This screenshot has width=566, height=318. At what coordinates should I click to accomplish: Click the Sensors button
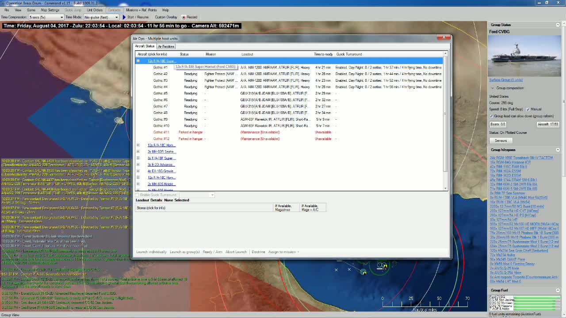pyautogui.click(x=501, y=140)
